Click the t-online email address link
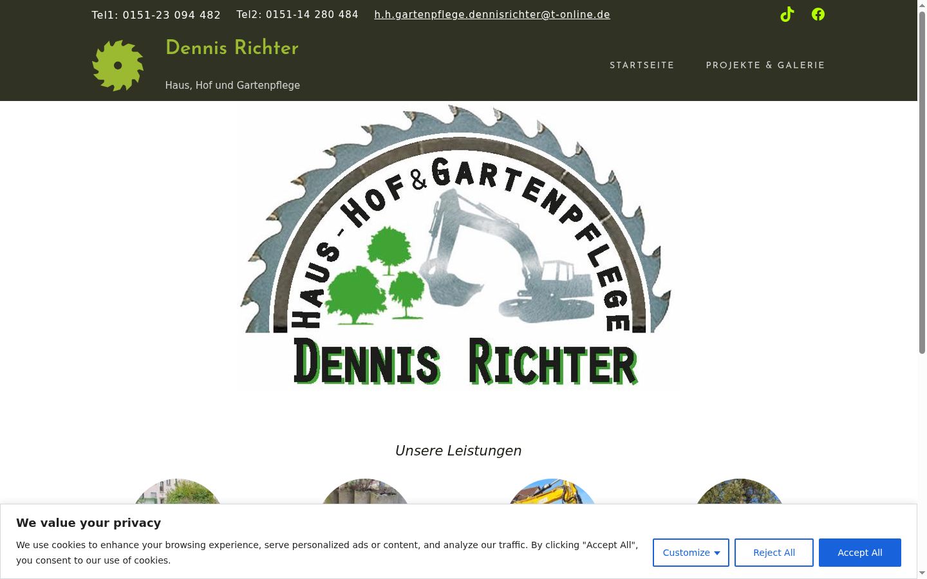 click(492, 14)
